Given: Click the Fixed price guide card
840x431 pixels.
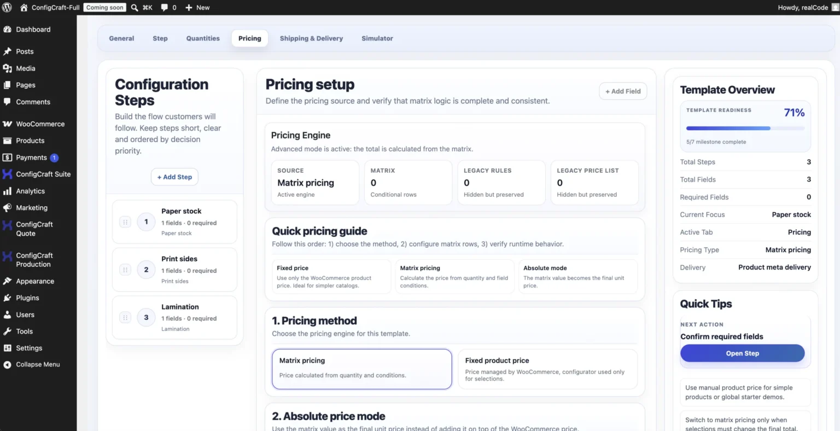Looking at the screenshot, I should click(331, 276).
